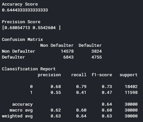Click the precision value 0.5542604
This screenshot has width=143, height=122.
44,28
